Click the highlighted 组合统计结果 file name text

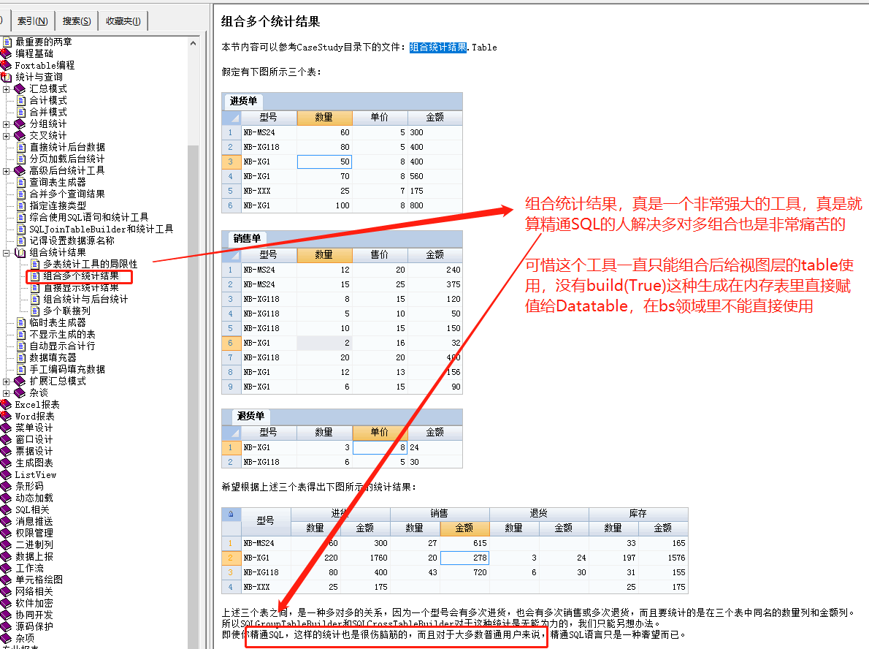coord(438,48)
